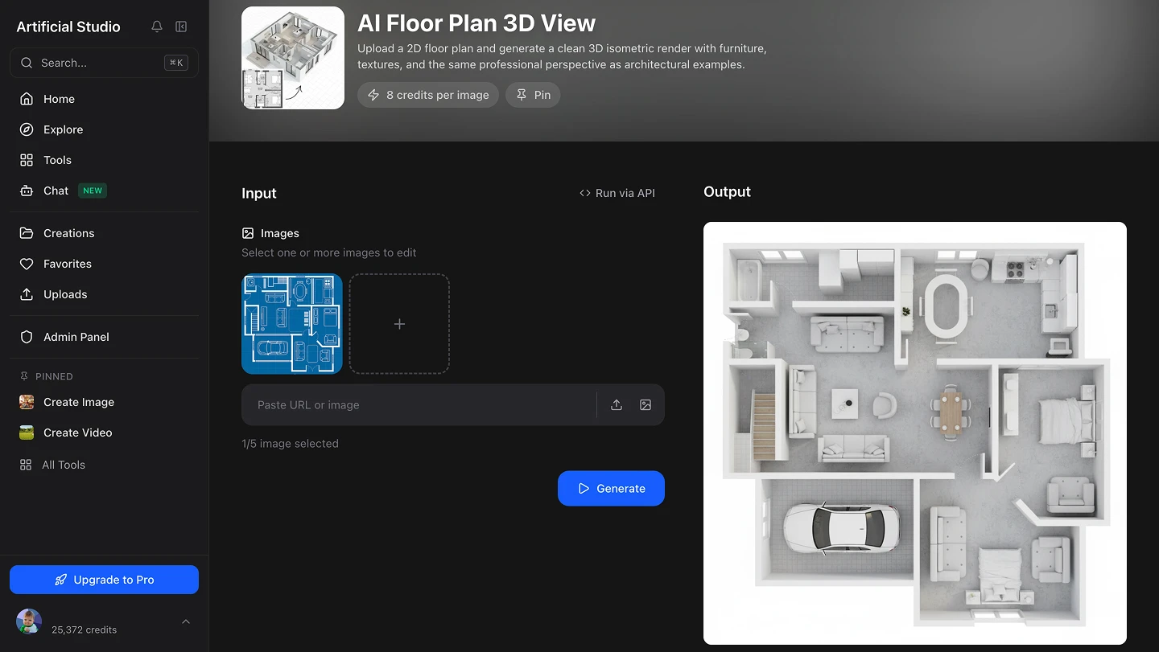Open All Tools from the pinned section
Viewport: 1159px width, 652px height.
tap(63, 465)
